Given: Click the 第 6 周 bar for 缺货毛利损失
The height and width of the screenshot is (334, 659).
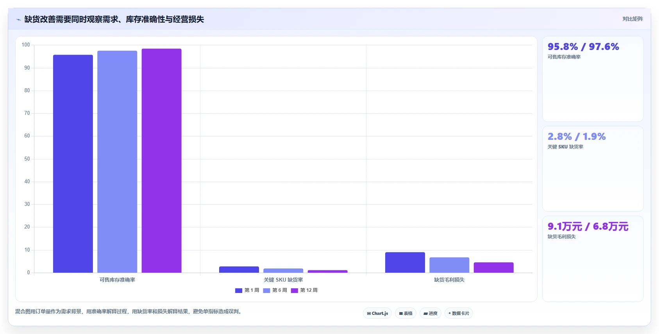Looking at the screenshot, I should (x=449, y=265).
